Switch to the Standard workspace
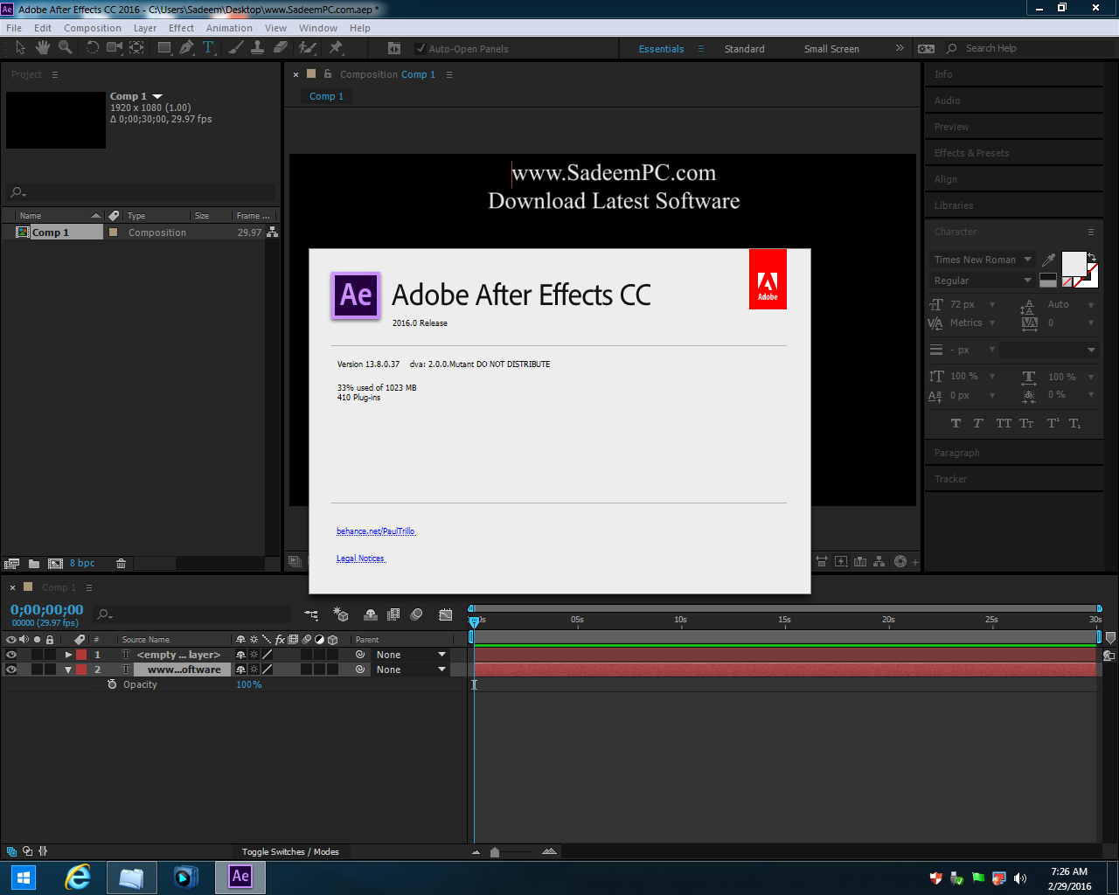The height and width of the screenshot is (895, 1119). pyautogui.click(x=745, y=48)
